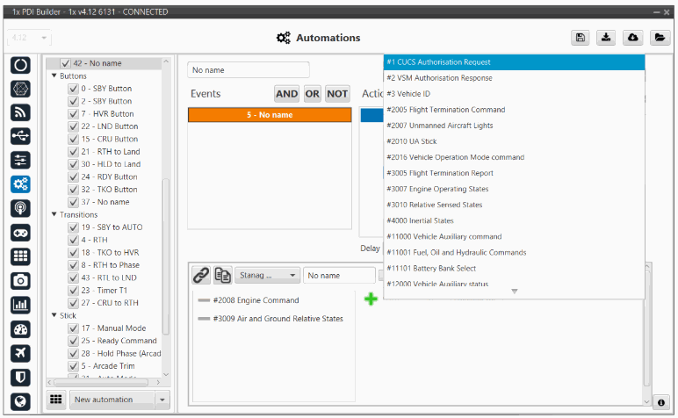The width and height of the screenshot is (678, 418).
Task: Open the gamepad icon in the sidebar
Action: [x=22, y=233]
